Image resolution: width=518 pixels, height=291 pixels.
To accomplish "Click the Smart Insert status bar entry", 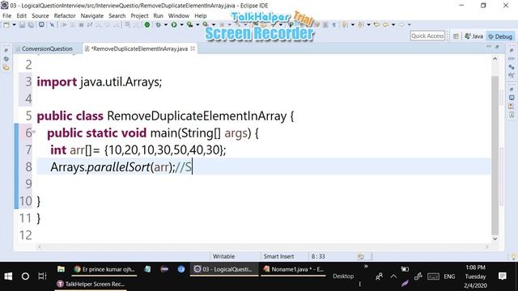I will tap(278, 256).
